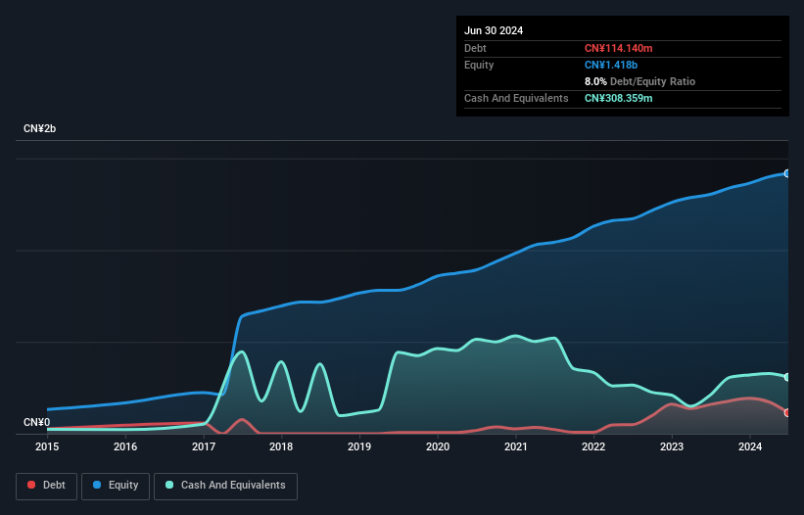804x515 pixels.
Task: Click the CN¥308.359m cash value
Action: pyautogui.click(x=618, y=98)
